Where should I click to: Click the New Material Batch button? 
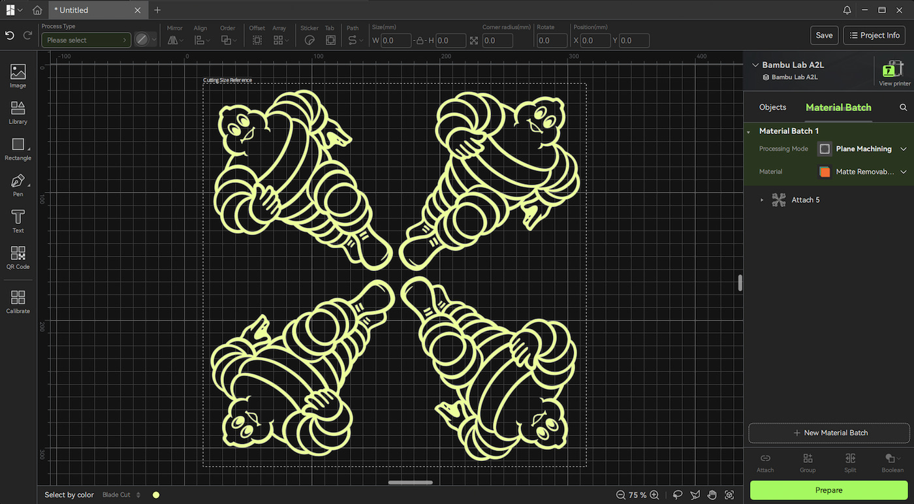[828, 433]
